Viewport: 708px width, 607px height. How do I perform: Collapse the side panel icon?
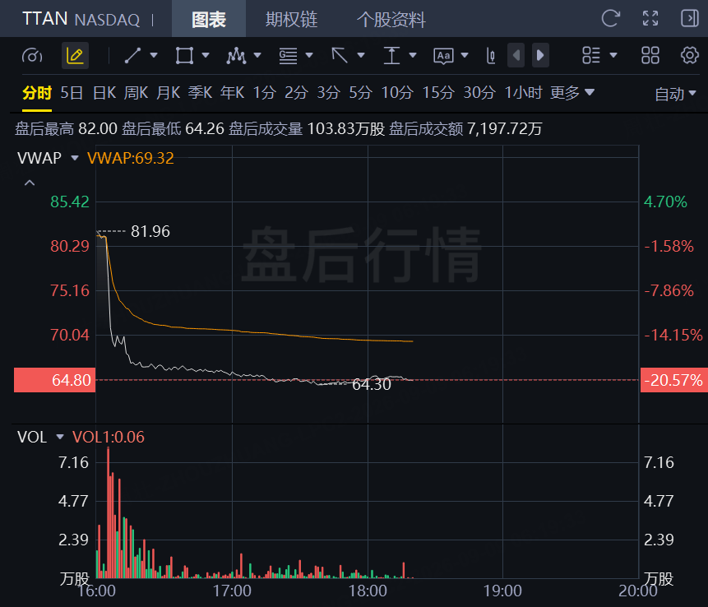689,19
